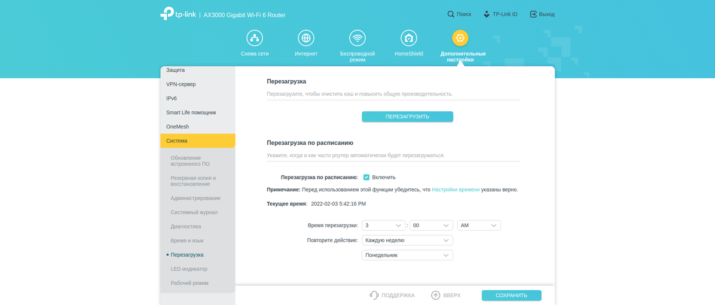
Task: Open the Network Map (Схема сети) icon
Action: click(x=255, y=38)
